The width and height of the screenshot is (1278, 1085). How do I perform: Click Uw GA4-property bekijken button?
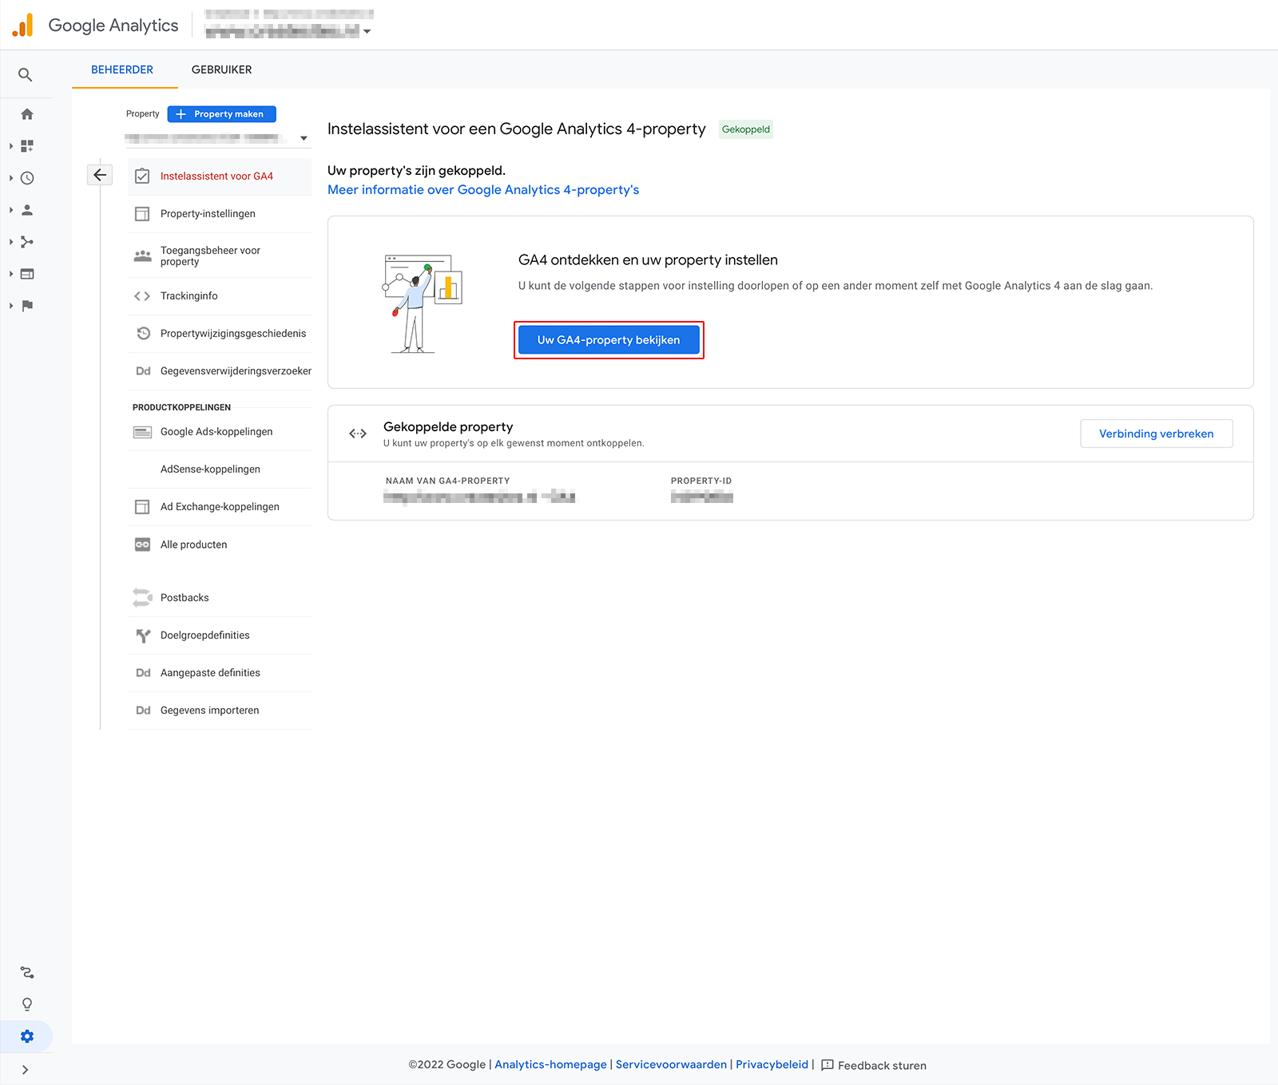(609, 340)
